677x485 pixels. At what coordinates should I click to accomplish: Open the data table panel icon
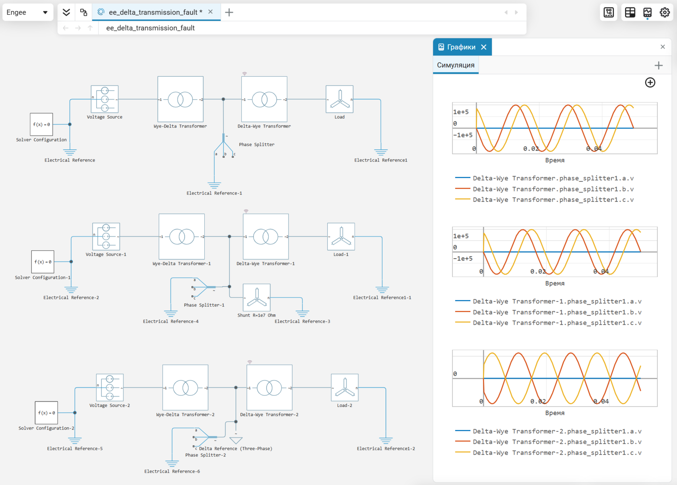pyautogui.click(x=630, y=13)
